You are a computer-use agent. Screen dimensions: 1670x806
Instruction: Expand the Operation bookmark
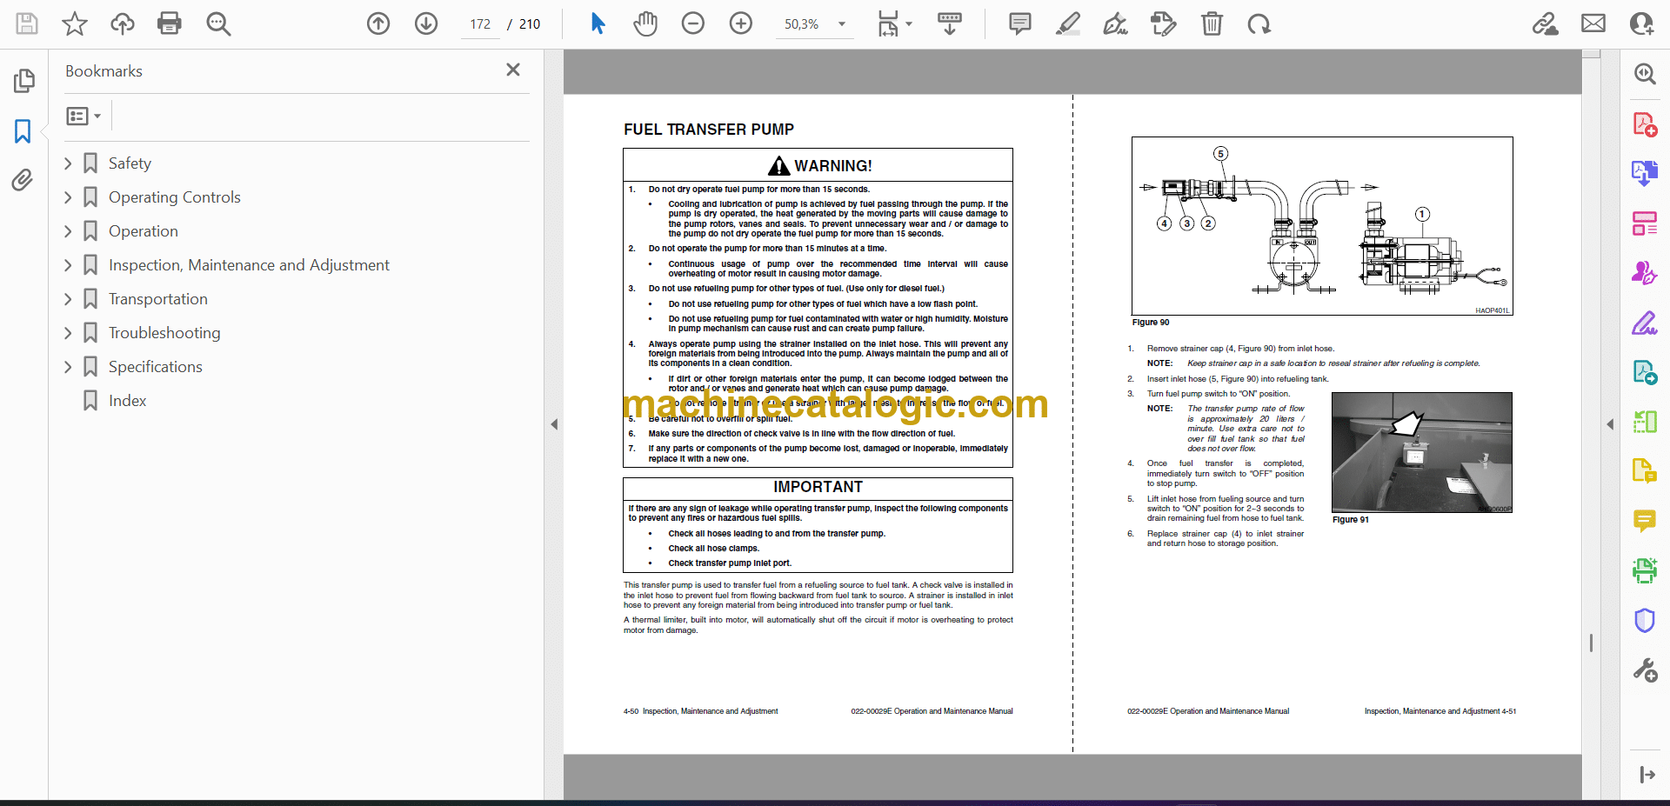point(68,231)
